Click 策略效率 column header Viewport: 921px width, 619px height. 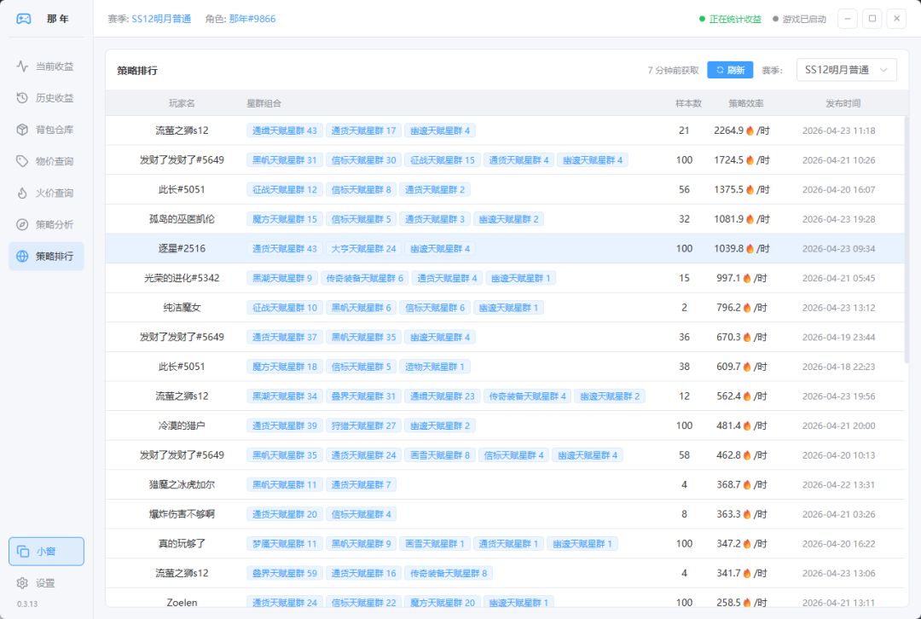pyautogui.click(x=746, y=103)
